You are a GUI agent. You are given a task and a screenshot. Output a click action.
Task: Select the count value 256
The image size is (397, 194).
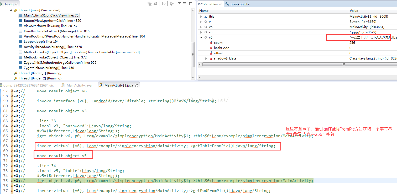(x=352, y=43)
